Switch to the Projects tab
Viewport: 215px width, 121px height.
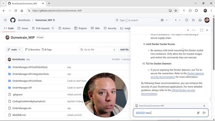[x=81, y=28]
